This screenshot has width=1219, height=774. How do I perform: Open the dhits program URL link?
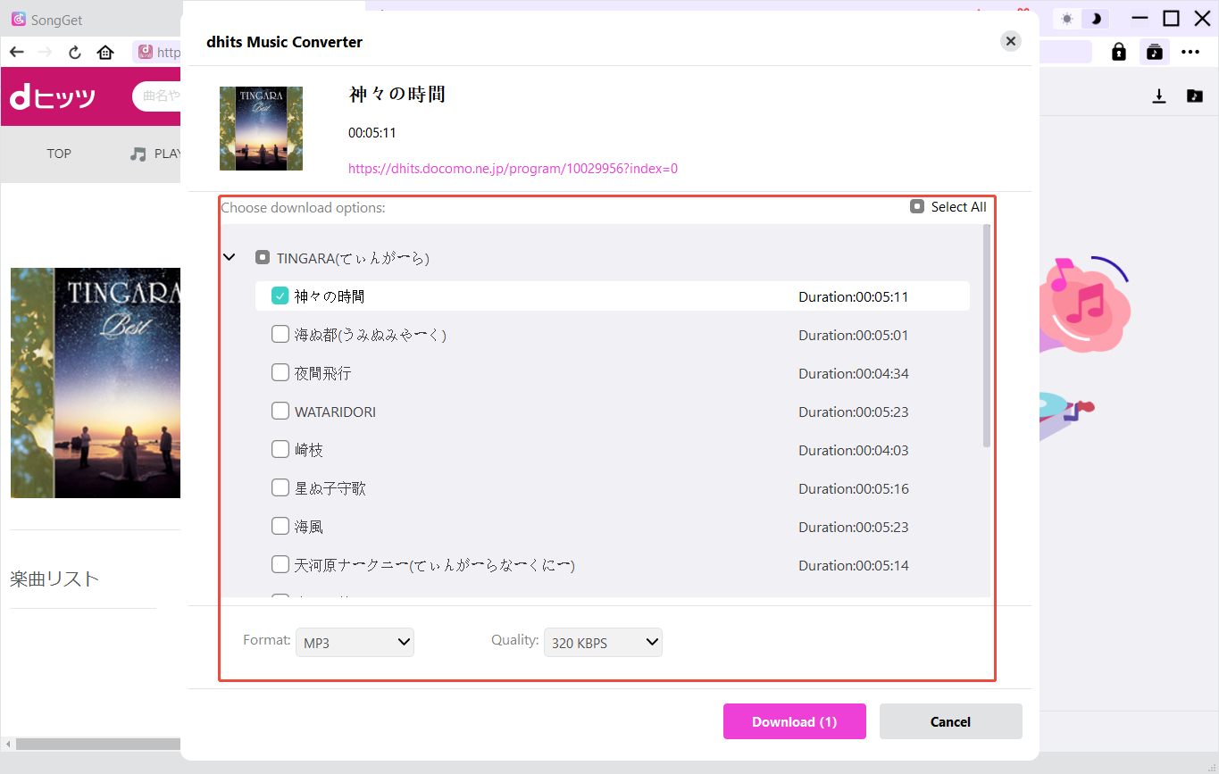[x=513, y=168]
